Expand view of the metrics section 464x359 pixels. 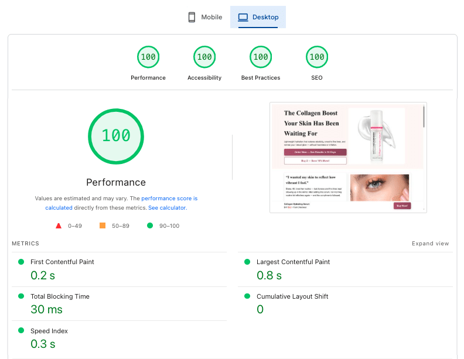430,244
